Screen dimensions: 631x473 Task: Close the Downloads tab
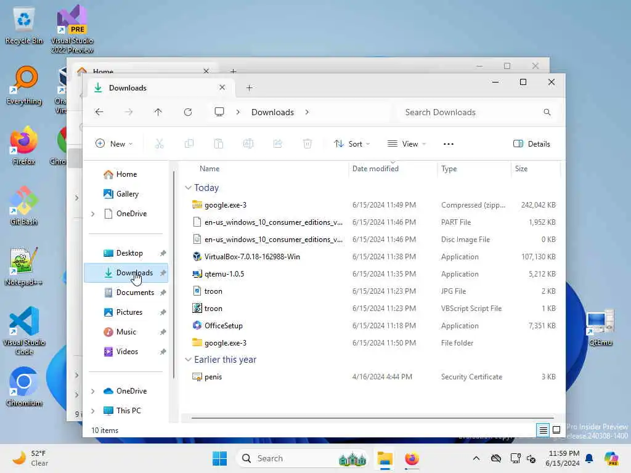pos(222,87)
